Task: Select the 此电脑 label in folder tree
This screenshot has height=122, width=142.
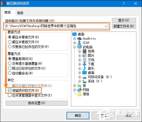Action: coord(87,47)
